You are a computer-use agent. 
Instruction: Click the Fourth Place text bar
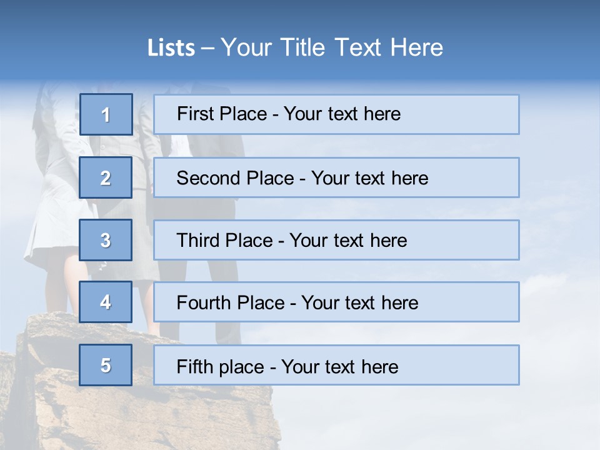click(x=336, y=302)
